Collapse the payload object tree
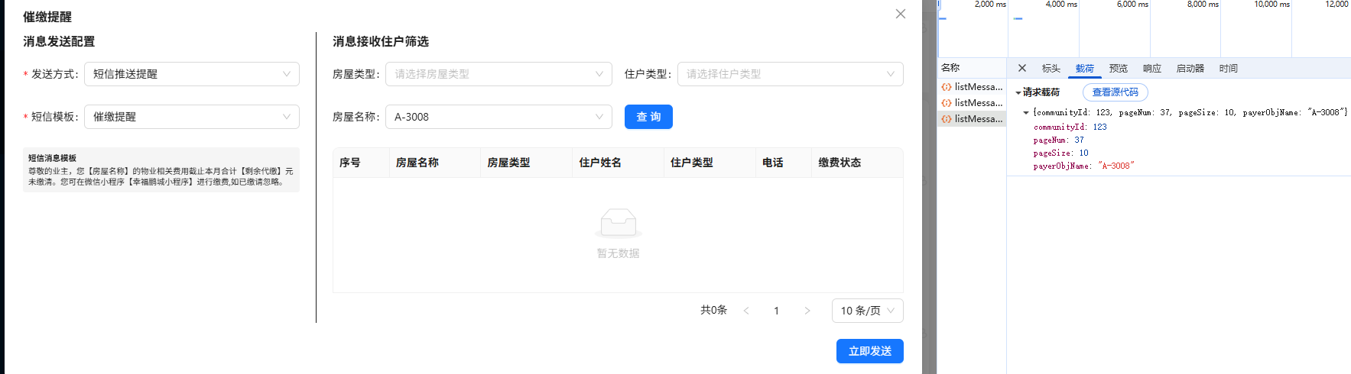 tap(1026, 112)
